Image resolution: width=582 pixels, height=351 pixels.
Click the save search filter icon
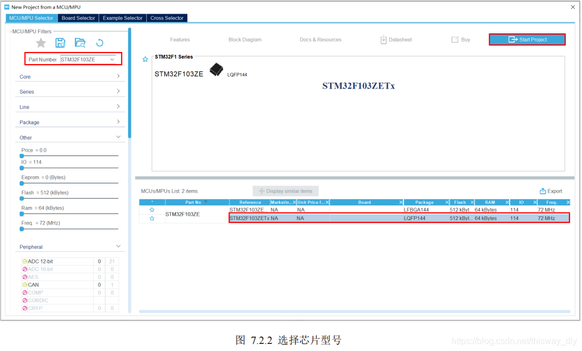coord(60,43)
